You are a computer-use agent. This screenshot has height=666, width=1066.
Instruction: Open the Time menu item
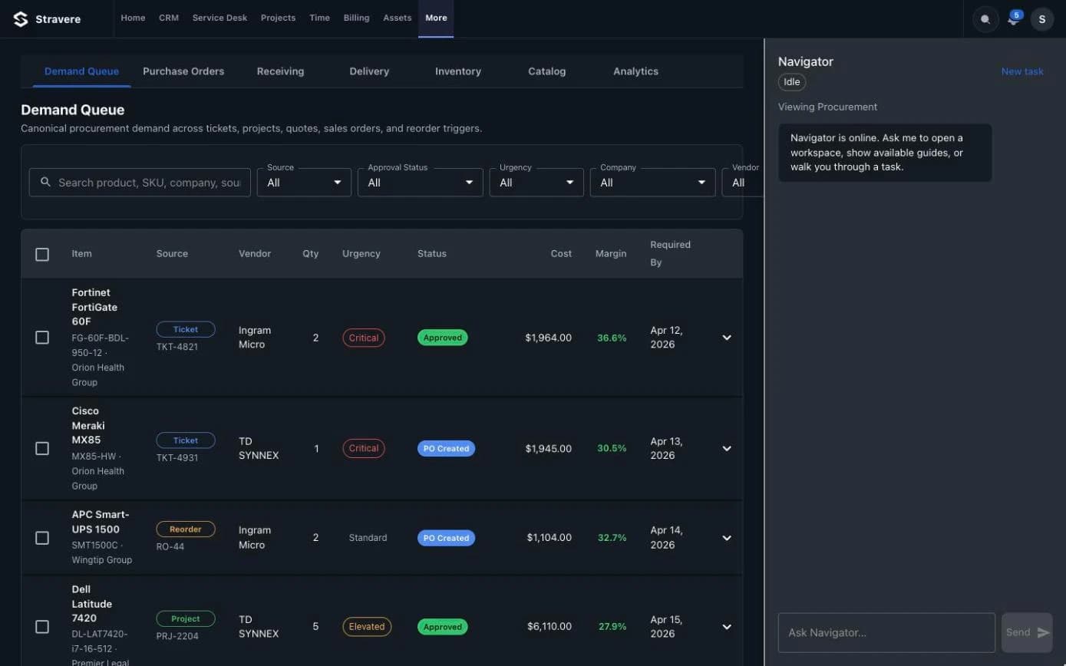pos(319,18)
